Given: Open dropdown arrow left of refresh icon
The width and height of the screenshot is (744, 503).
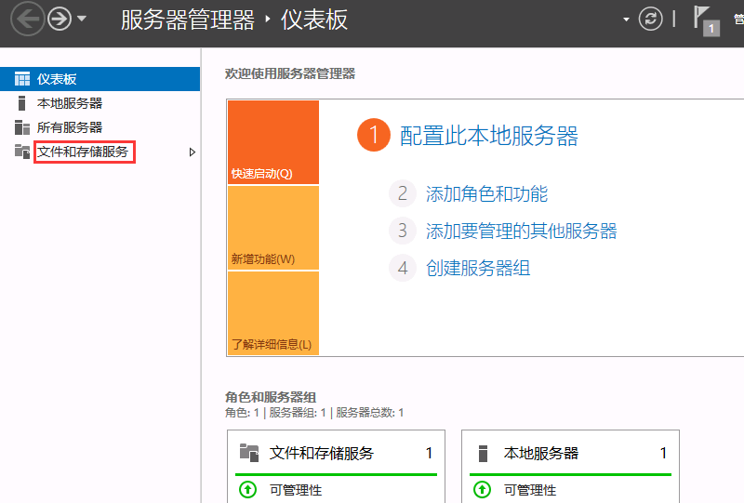Looking at the screenshot, I should [626, 20].
